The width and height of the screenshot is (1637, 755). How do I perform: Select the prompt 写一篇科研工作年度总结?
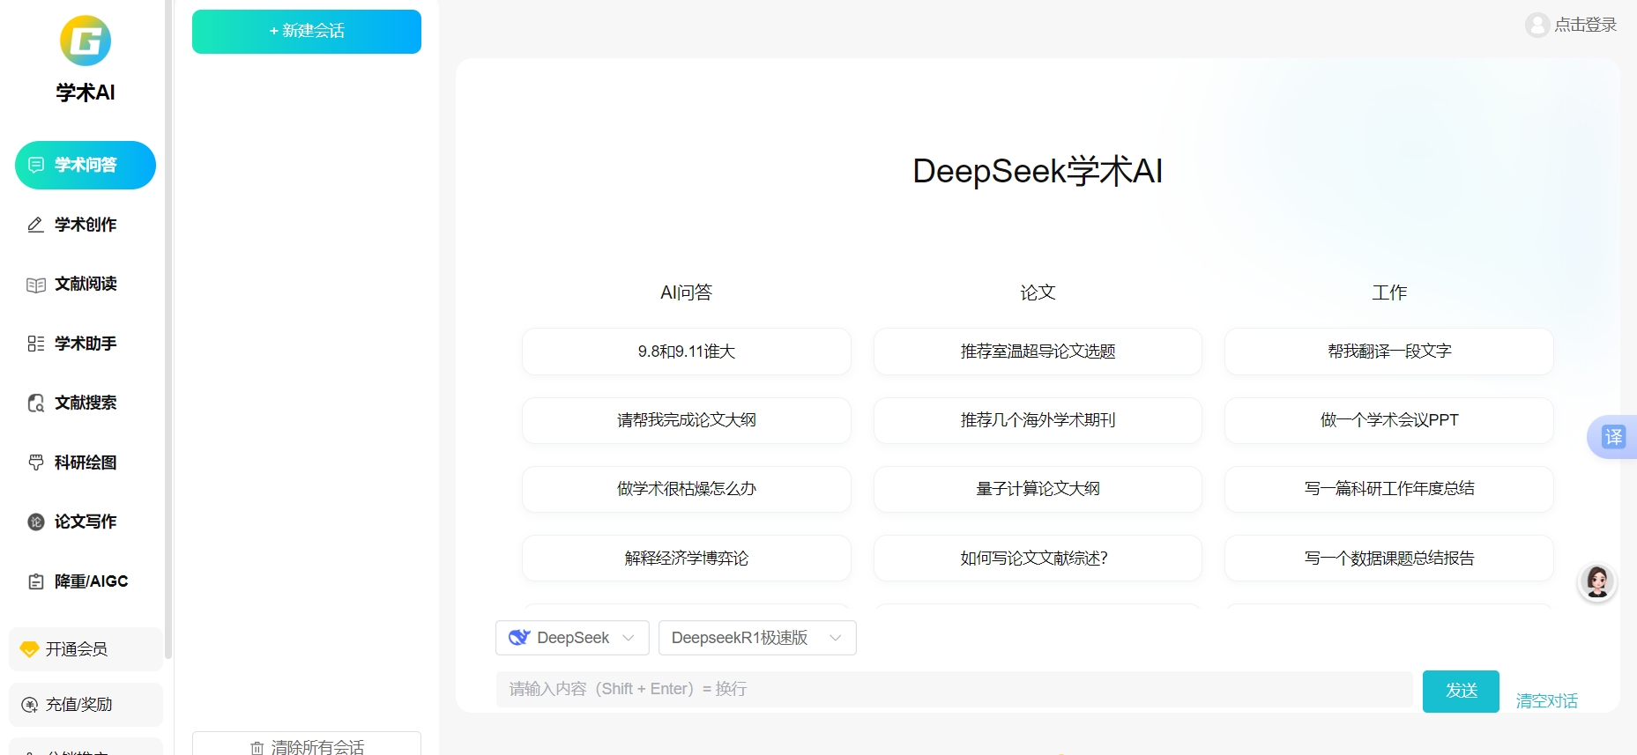[1388, 489]
